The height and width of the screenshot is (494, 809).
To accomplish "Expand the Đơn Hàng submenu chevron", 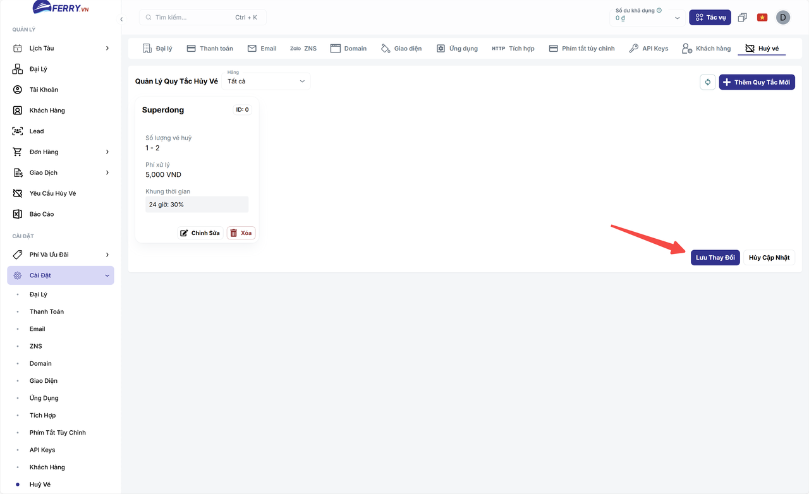I will (107, 152).
